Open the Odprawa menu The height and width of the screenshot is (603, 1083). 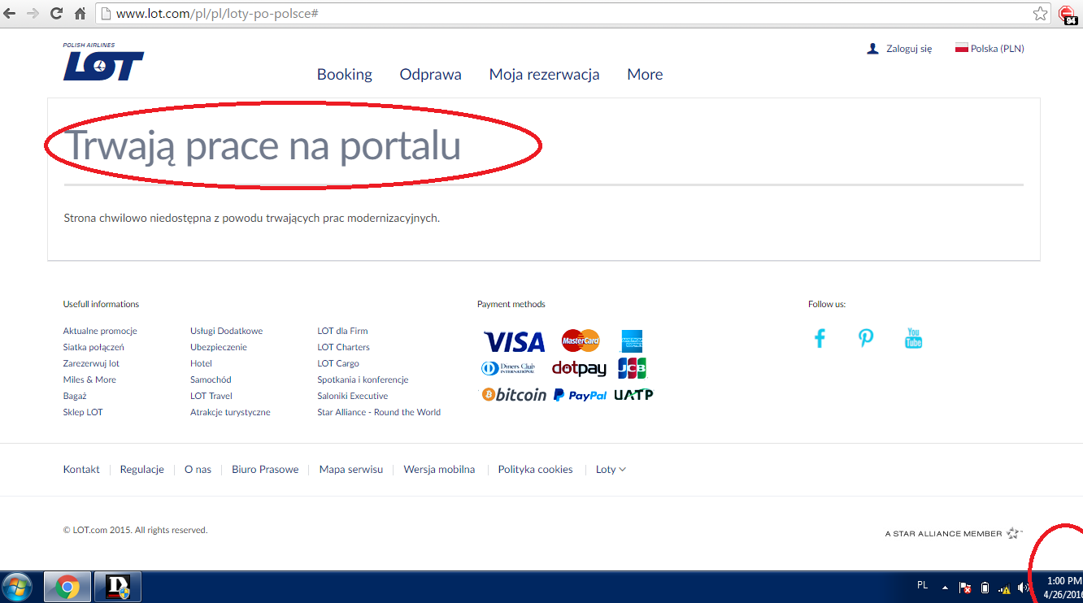click(x=431, y=75)
